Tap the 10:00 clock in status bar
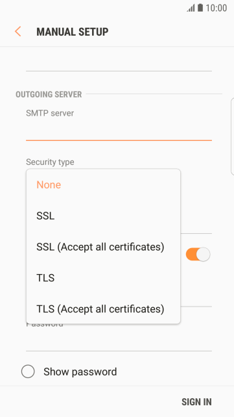This screenshot has height=417, width=234. tap(216, 8)
